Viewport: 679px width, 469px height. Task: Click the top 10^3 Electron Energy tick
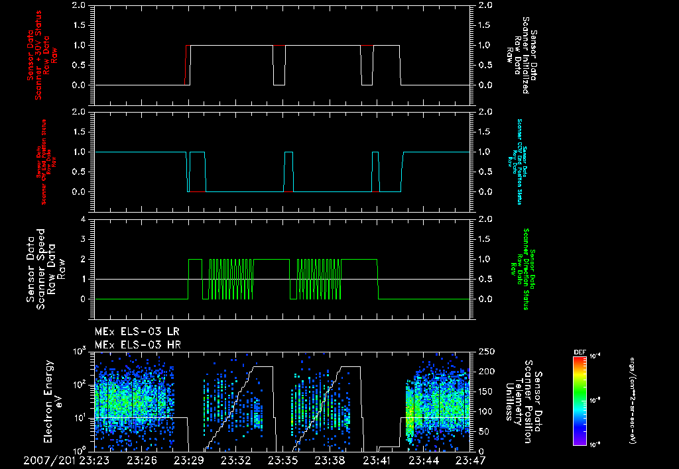[x=80, y=351]
